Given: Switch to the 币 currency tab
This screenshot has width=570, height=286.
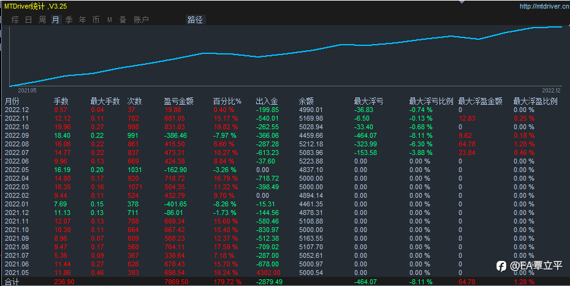Looking at the screenshot, I should coord(96,20).
